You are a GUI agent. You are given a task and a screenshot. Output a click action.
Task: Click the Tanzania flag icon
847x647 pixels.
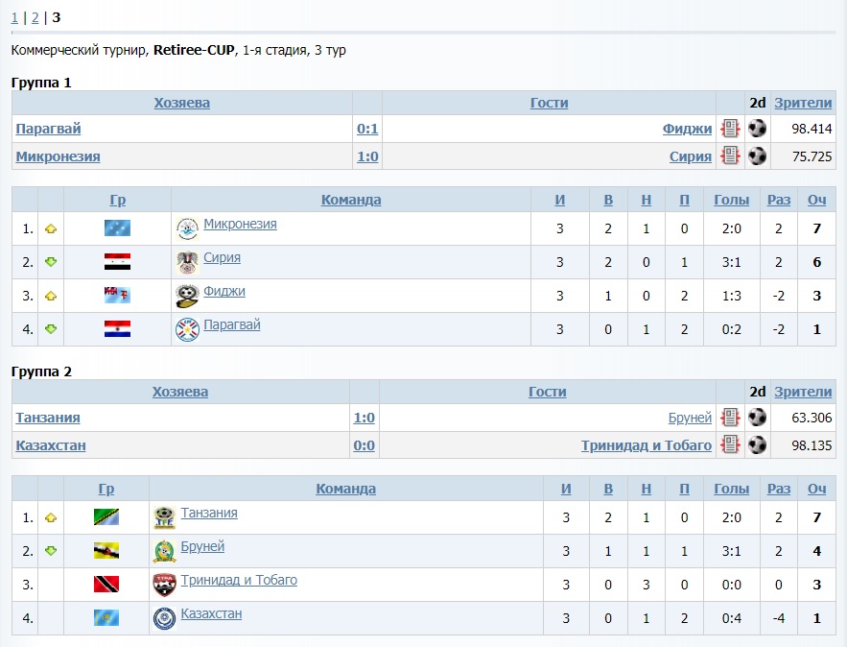(x=106, y=517)
